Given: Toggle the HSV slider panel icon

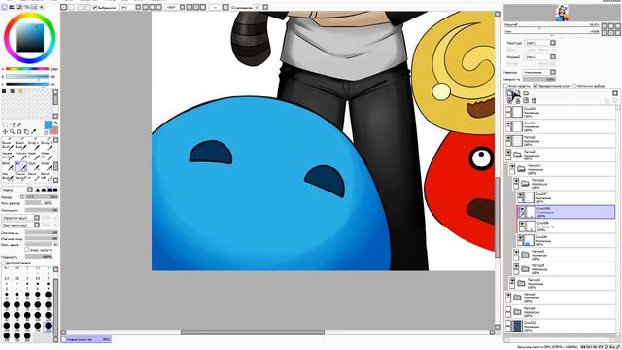Looking at the screenshot, I should pyautogui.click(x=19, y=7).
